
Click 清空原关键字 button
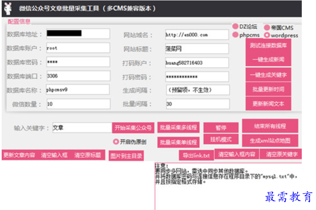[281, 154]
